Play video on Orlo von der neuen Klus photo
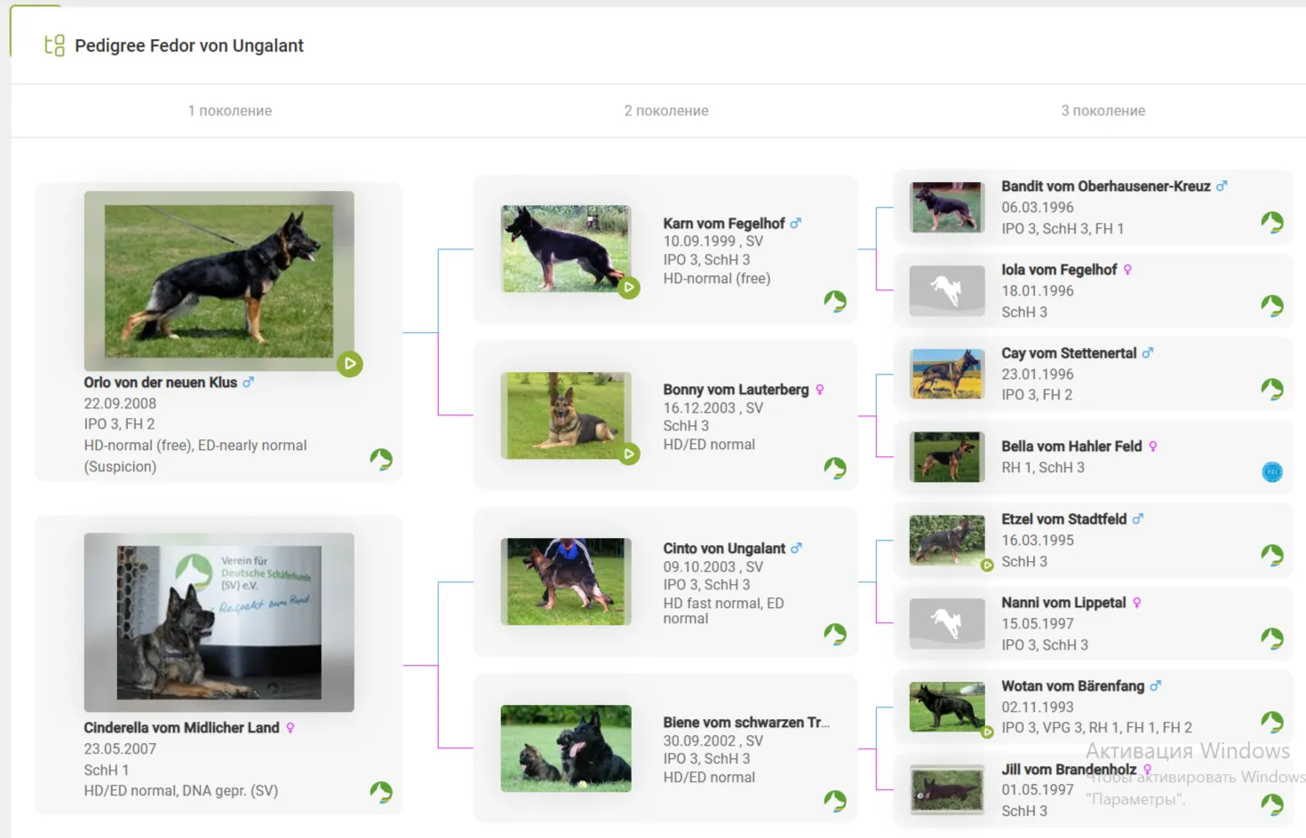 350,364
